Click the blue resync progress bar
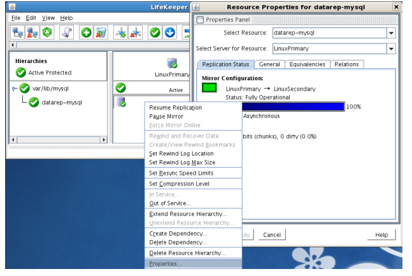This screenshot has width=412, height=276. pos(293,106)
